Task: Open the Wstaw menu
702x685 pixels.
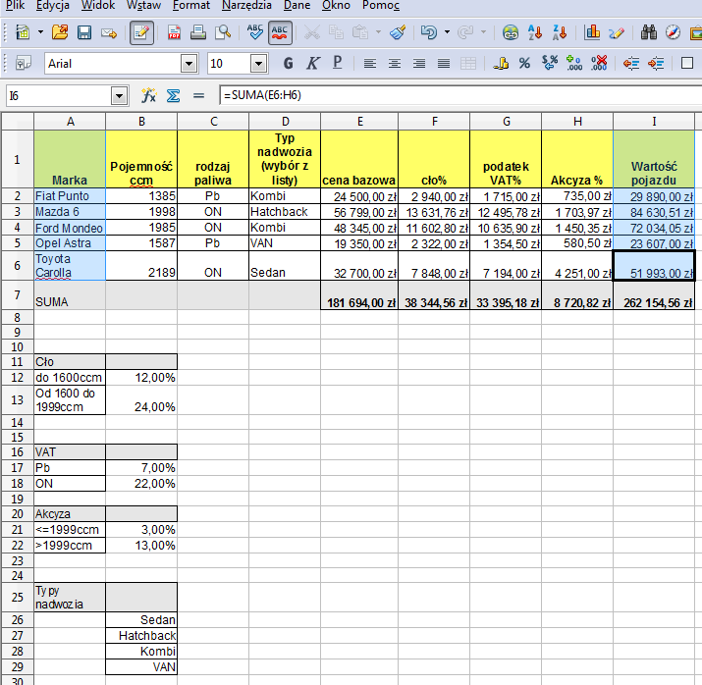Action: [x=143, y=5]
